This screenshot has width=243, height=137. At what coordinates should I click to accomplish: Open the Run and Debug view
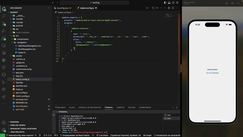tap(3, 31)
